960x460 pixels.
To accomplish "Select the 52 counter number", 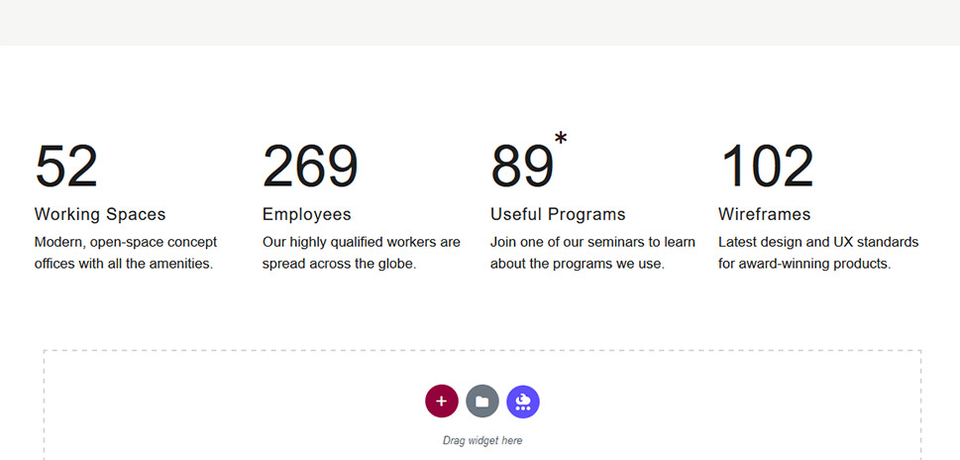I will point(66,166).
